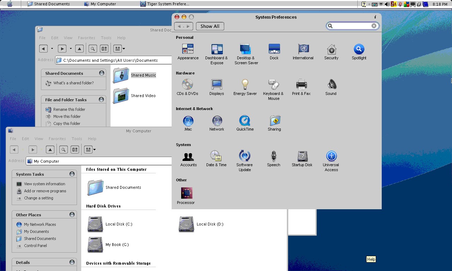Screen dimensions: 452x271
Task: Toggle Folders pane in My Computer toolbar
Action: (75, 150)
